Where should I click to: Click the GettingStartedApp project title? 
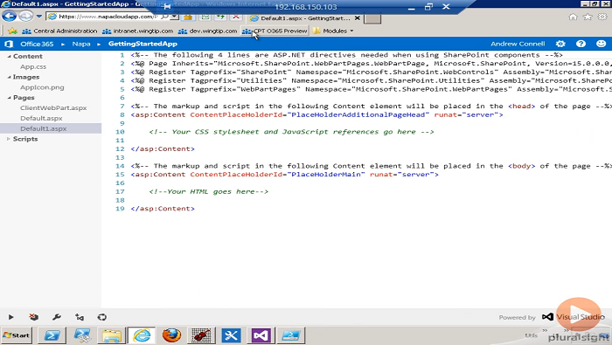(x=143, y=44)
